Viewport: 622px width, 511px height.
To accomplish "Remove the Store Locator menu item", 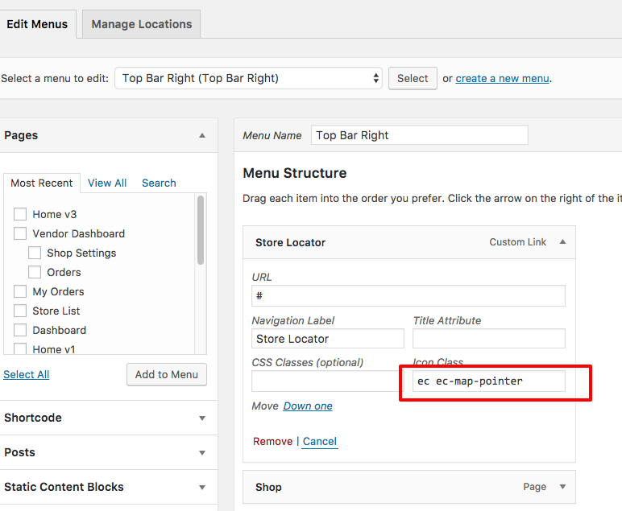I will [x=272, y=441].
